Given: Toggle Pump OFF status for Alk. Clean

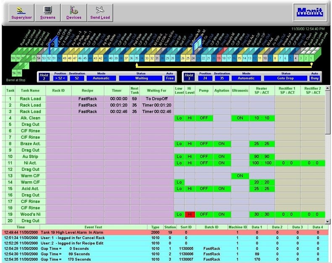Looking at the screenshot, I should coord(204,118).
